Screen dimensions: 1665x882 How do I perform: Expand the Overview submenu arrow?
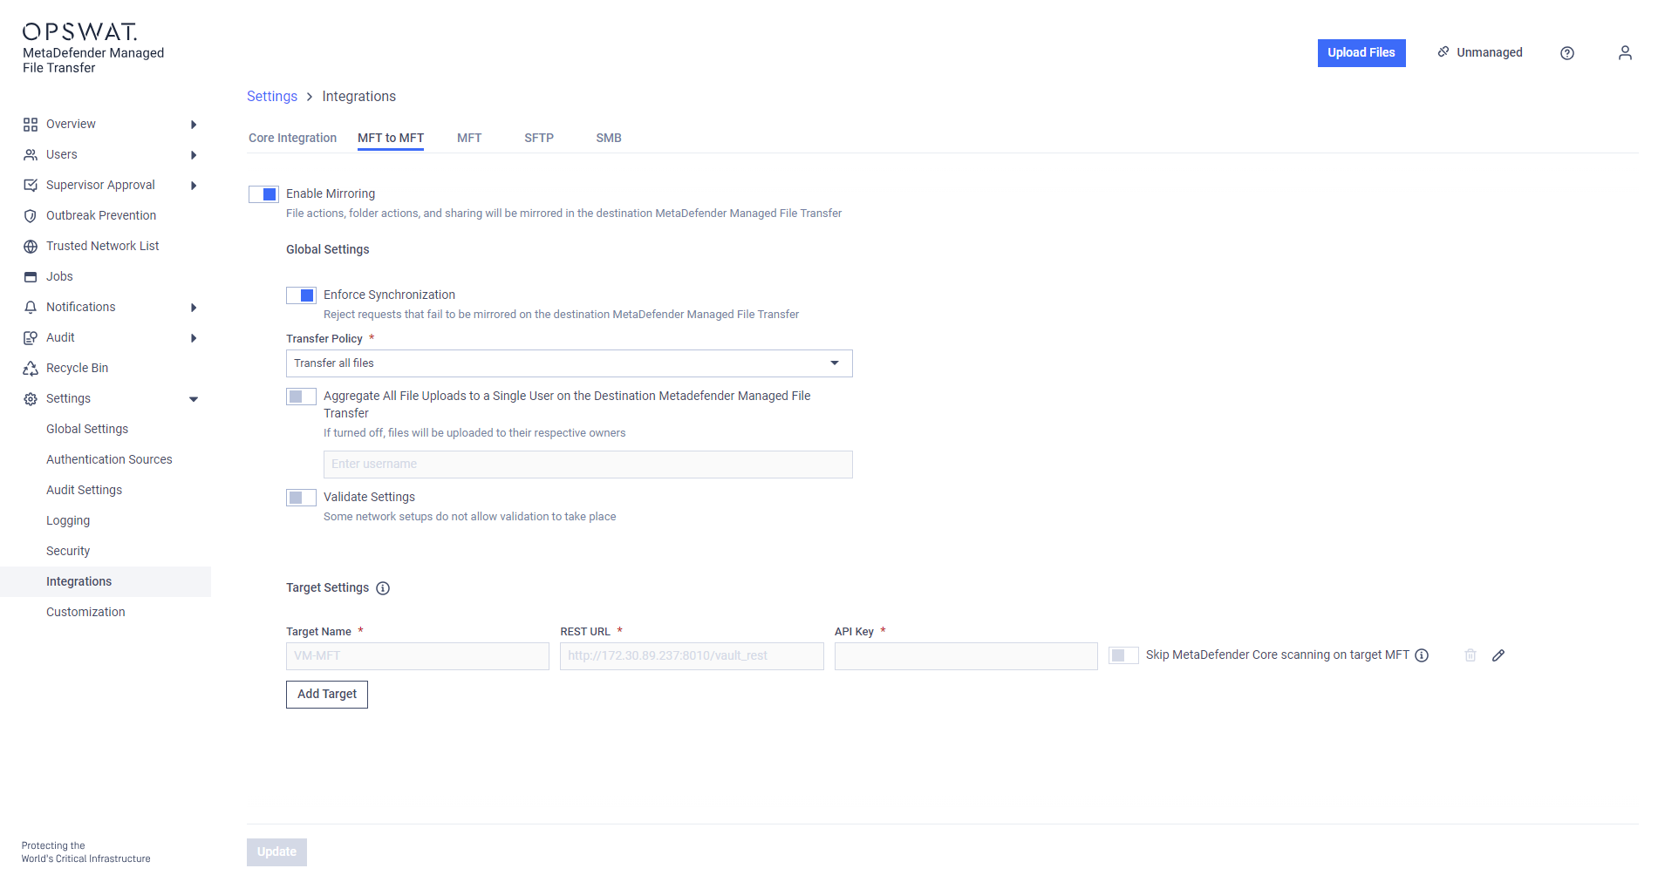coord(194,125)
